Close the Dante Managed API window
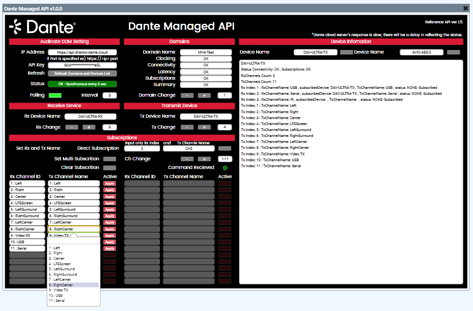Viewport: 473px width, 311px height. 466,8
